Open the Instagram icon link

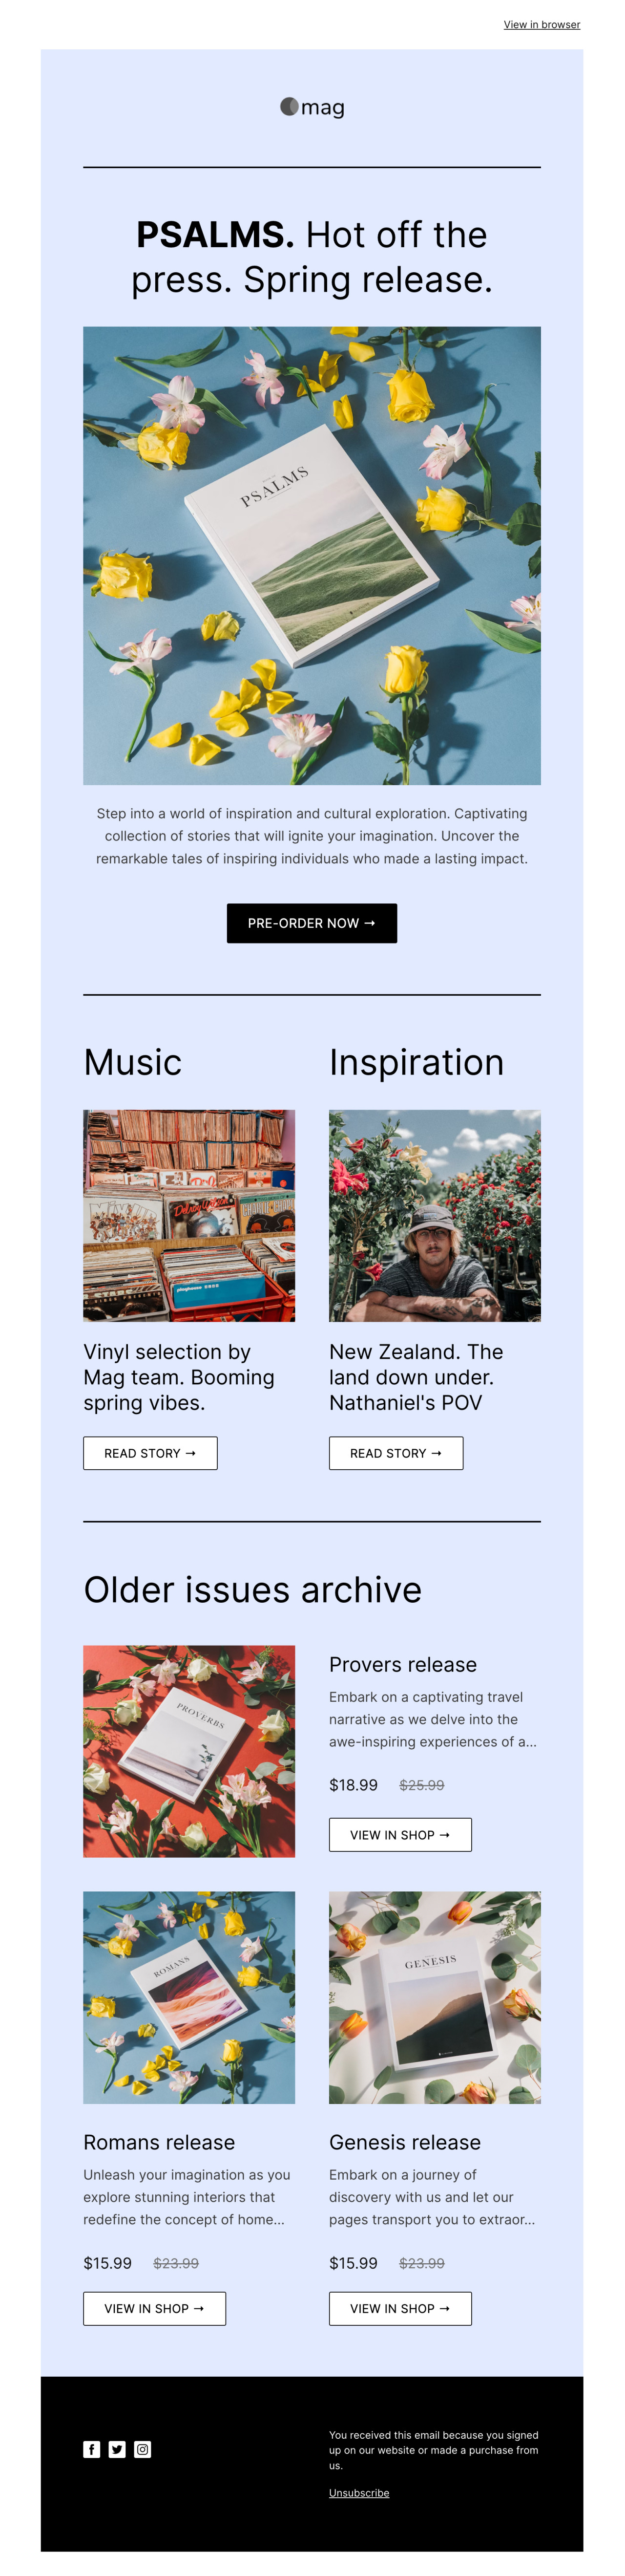click(x=143, y=2449)
